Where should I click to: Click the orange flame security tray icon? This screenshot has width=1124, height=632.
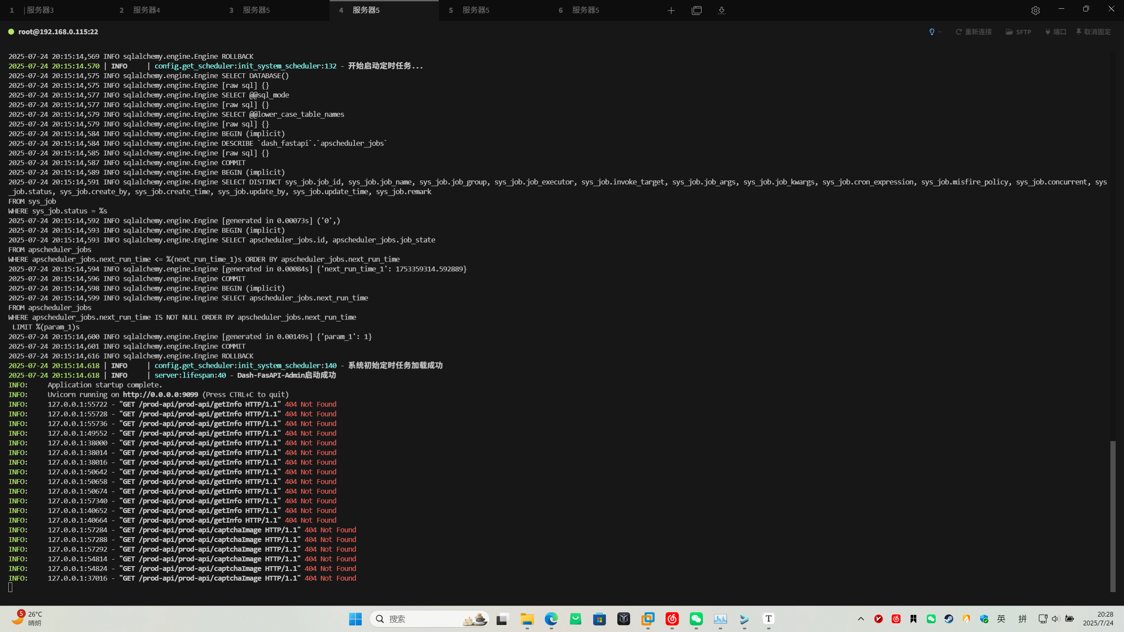(966, 619)
